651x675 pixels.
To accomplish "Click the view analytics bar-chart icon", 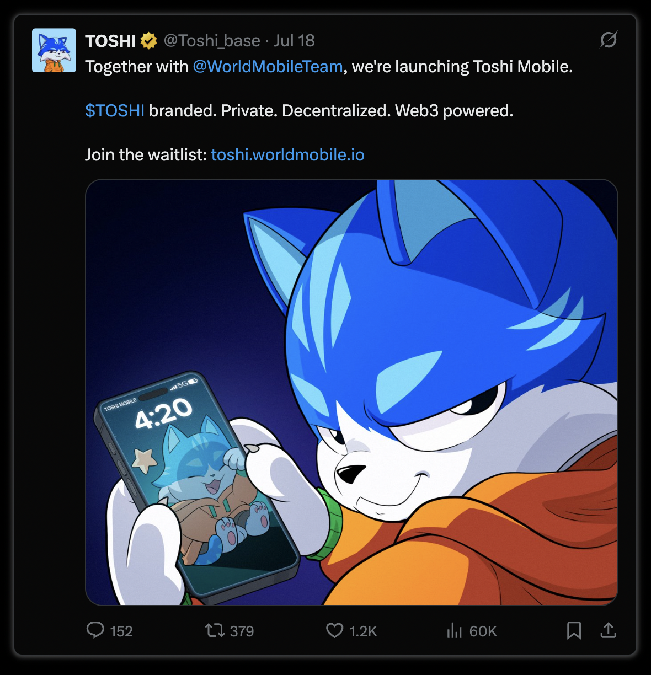I will 454,630.
